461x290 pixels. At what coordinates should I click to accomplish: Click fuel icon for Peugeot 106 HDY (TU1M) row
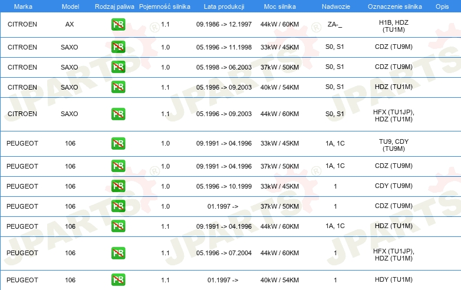point(118,280)
